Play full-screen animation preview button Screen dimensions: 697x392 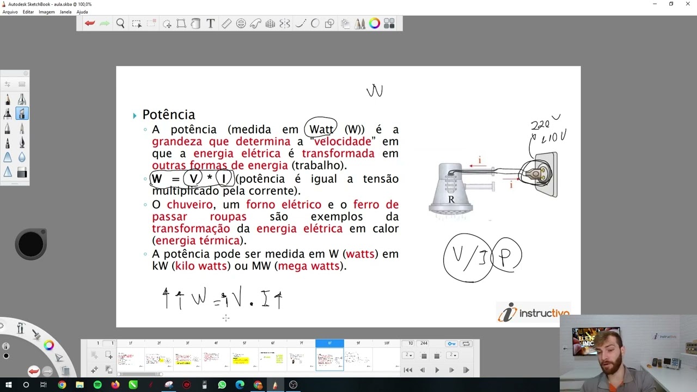click(466, 370)
